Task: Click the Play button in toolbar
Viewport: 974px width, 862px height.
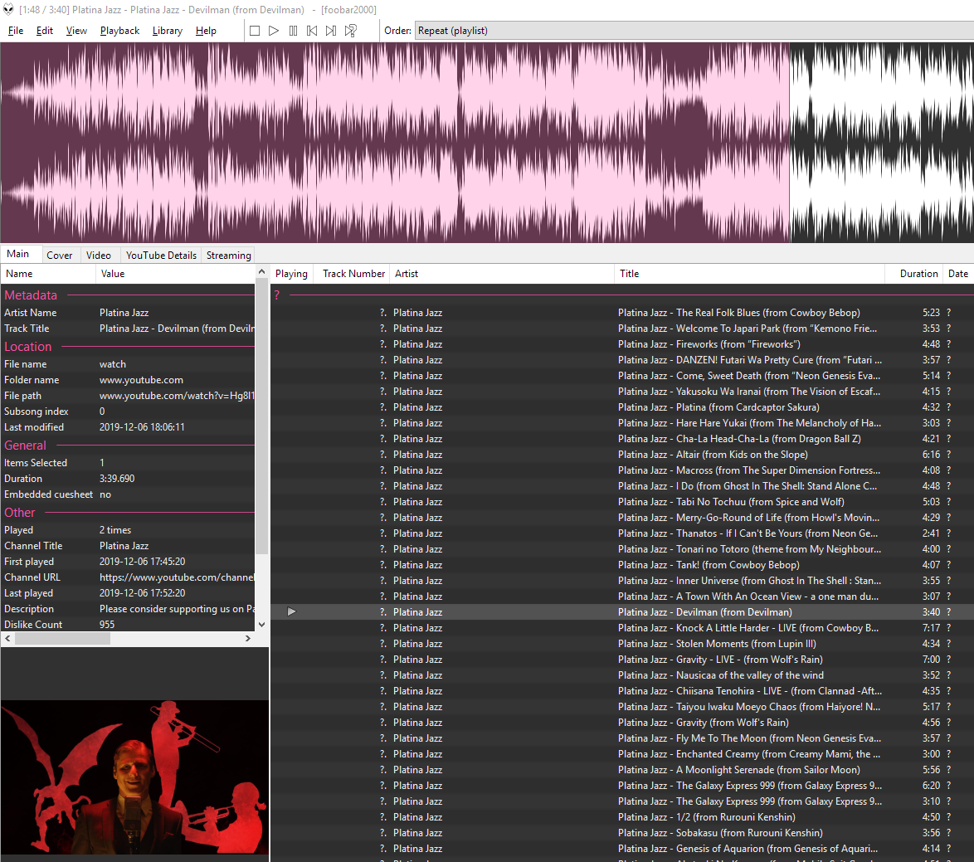Action: 273,31
